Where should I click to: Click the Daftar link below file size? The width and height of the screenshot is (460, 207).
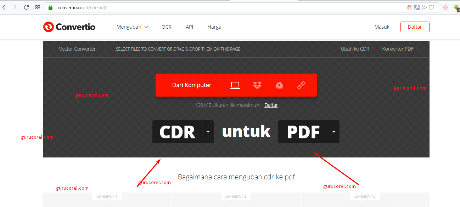(x=271, y=105)
